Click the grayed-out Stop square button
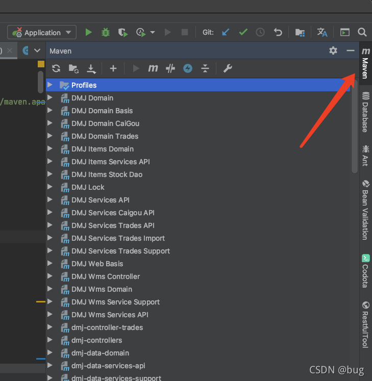 click(185, 32)
